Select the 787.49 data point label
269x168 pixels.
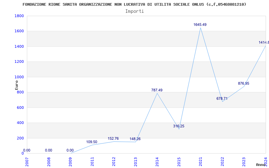[157, 90]
